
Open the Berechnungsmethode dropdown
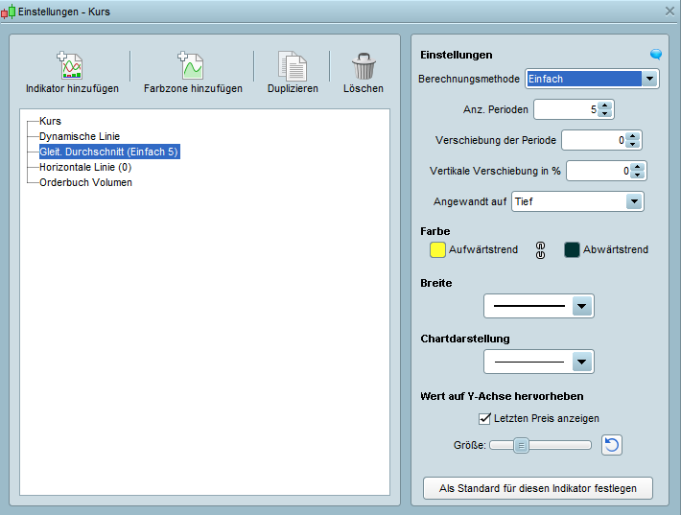click(649, 79)
